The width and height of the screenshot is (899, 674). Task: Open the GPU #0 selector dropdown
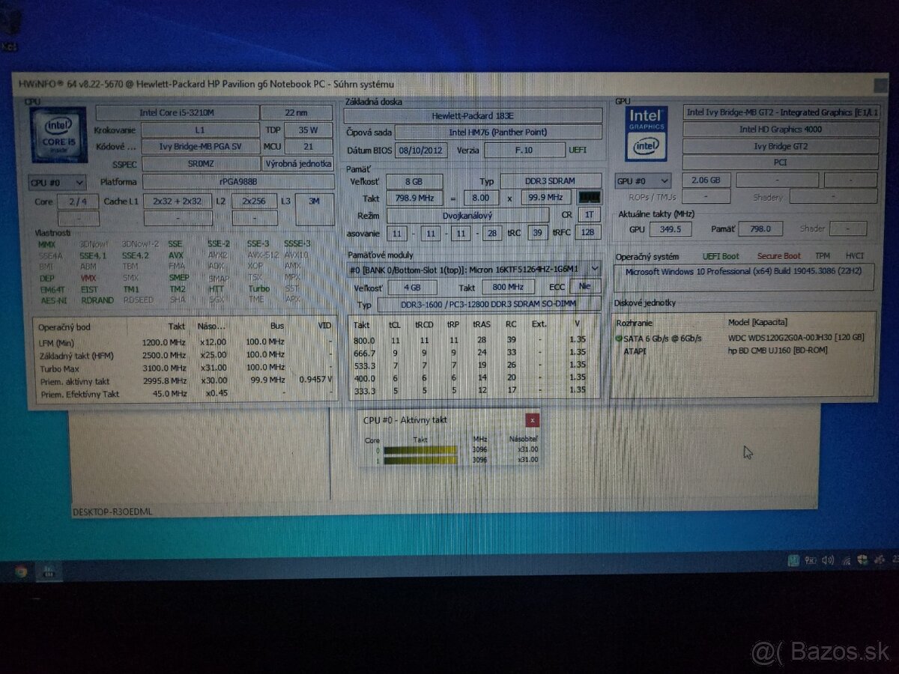point(643,180)
